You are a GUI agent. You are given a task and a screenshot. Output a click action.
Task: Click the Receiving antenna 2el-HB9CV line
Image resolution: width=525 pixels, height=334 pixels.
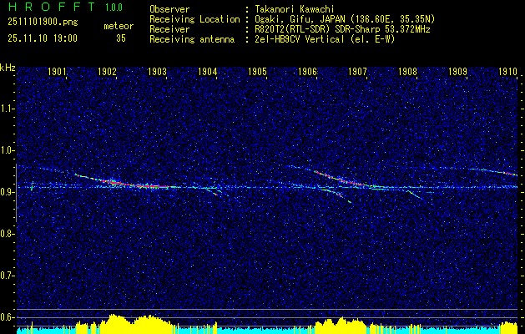(272, 39)
